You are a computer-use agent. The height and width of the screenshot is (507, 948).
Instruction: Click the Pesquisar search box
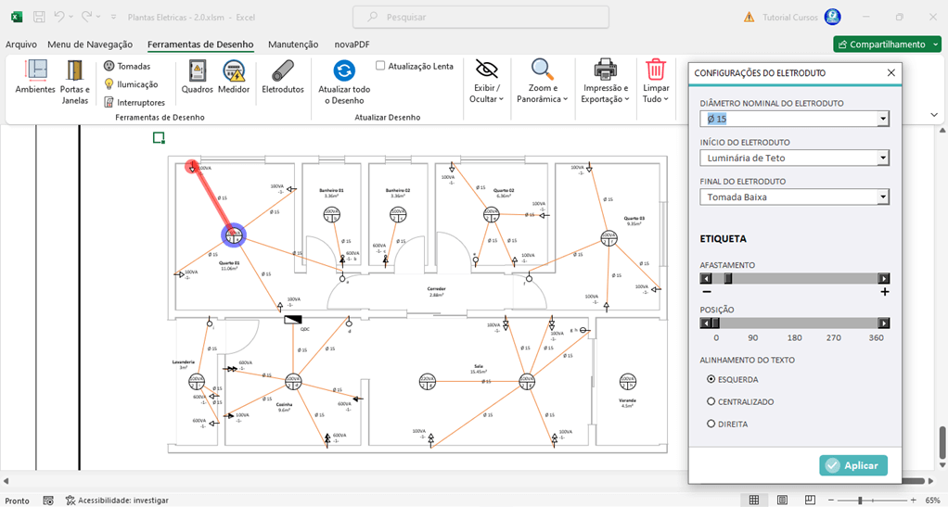[480, 17]
